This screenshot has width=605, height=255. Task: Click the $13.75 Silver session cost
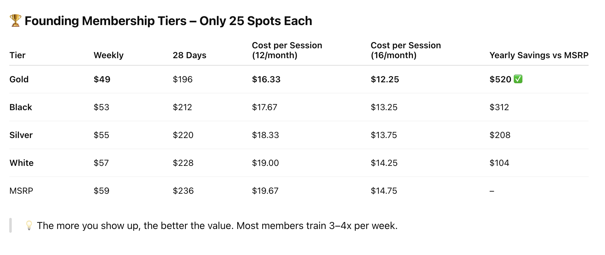coord(384,135)
